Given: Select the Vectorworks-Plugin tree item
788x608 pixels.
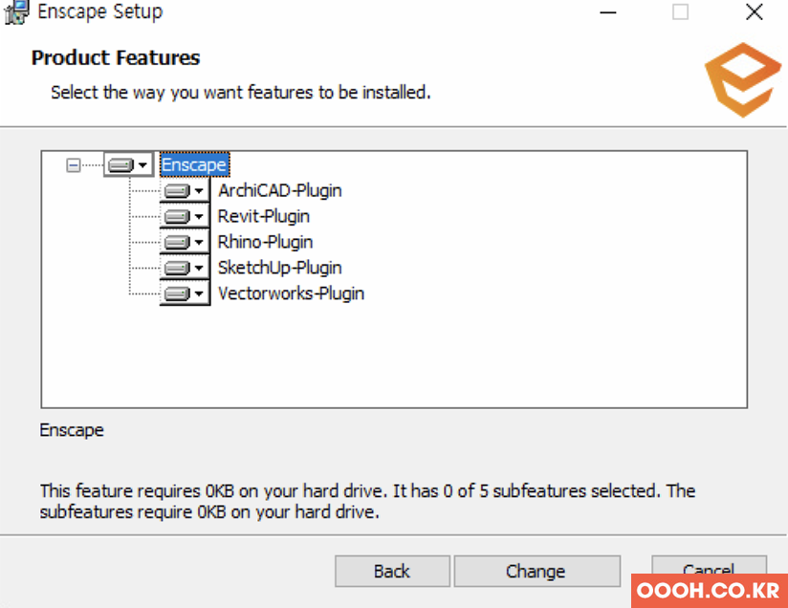Looking at the screenshot, I should [x=291, y=293].
